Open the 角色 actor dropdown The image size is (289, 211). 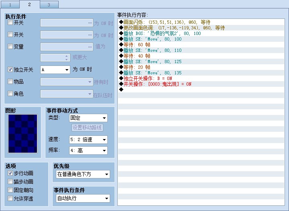point(67,94)
